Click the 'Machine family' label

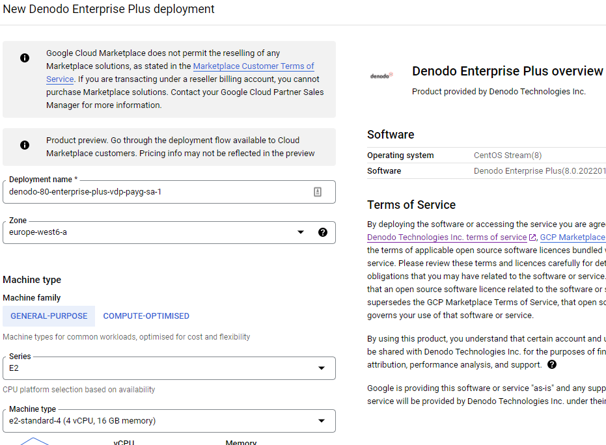tap(32, 298)
